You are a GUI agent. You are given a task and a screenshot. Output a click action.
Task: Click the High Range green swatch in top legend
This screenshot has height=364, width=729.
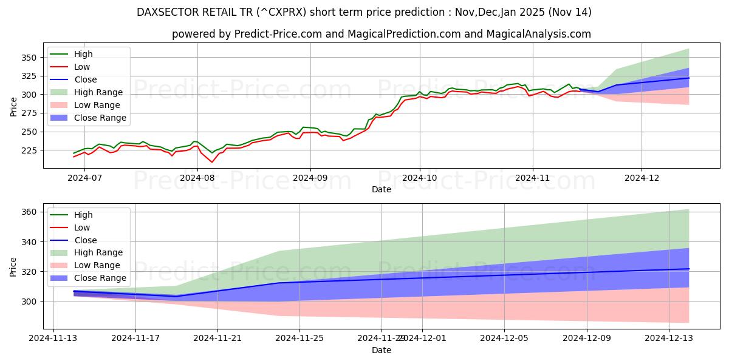pos(60,92)
